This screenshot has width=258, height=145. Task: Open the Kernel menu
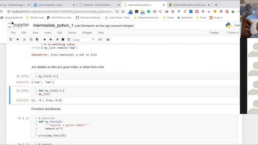(72, 33)
